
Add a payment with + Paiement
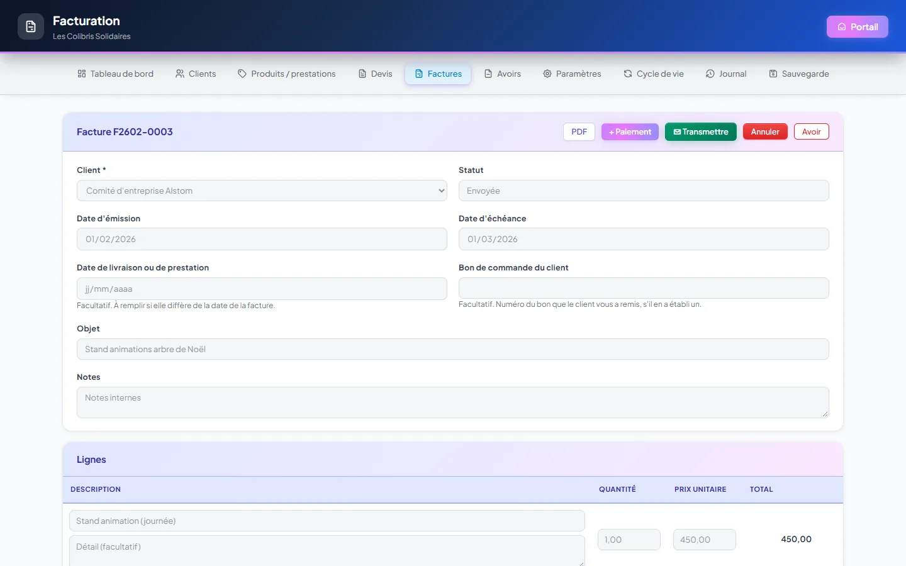pyautogui.click(x=630, y=132)
